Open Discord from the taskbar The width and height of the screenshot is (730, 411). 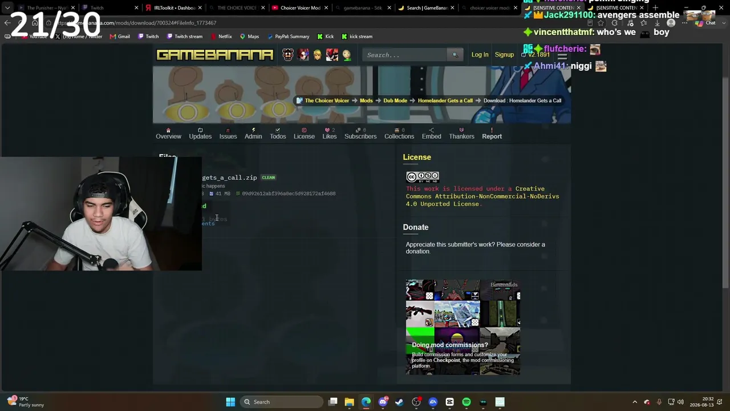click(x=383, y=402)
